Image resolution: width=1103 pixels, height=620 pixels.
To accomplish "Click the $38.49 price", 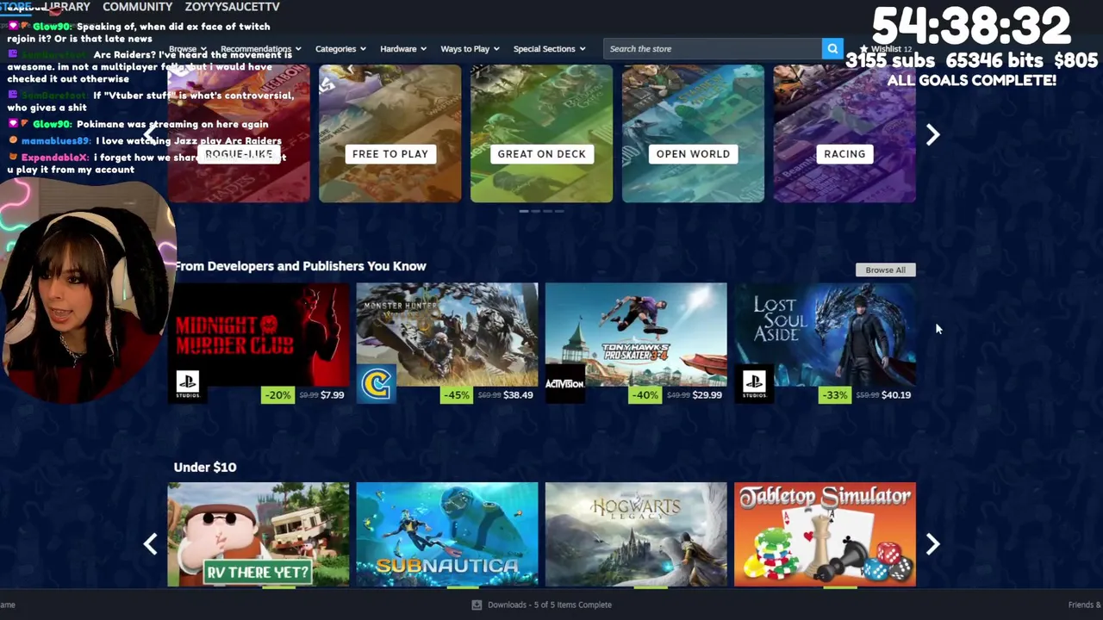I will [518, 395].
